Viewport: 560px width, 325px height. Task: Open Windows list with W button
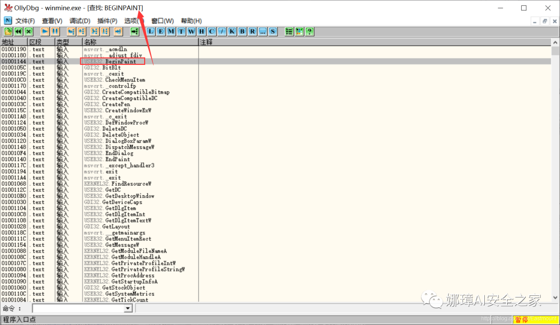coord(191,32)
